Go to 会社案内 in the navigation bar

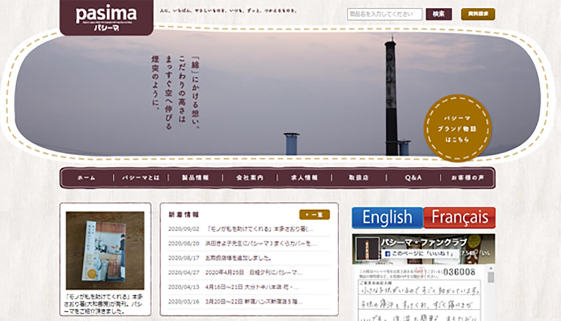pyautogui.click(x=250, y=178)
